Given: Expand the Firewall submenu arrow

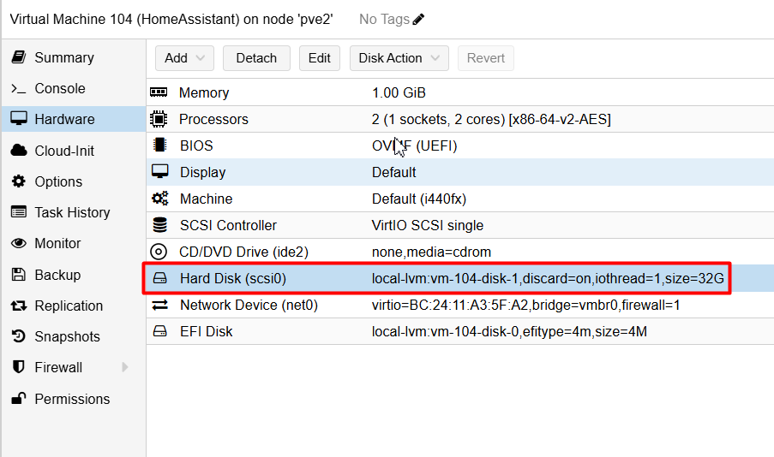Looking at the screenshot, I should [x=125, y=367].
